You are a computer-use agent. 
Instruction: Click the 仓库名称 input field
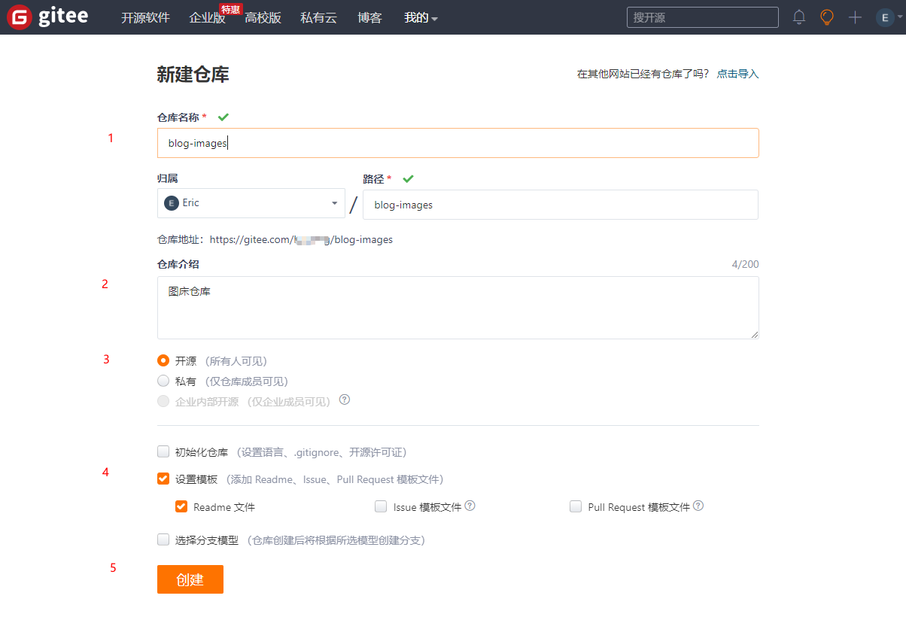point(458,143)
